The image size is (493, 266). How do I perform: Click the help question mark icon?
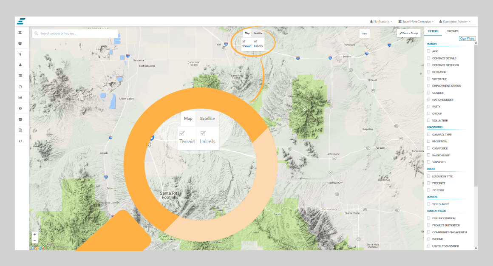[x=20, y=108]
